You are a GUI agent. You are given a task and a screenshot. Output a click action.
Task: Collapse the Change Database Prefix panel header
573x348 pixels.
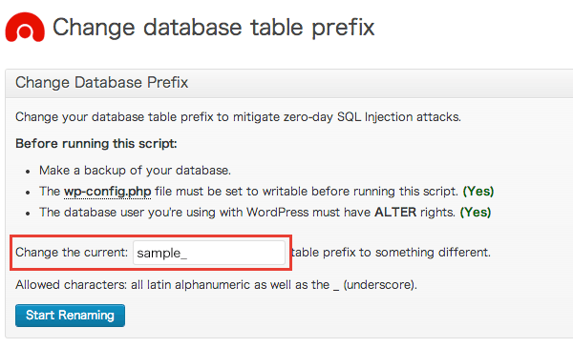(x=288, y=83)
